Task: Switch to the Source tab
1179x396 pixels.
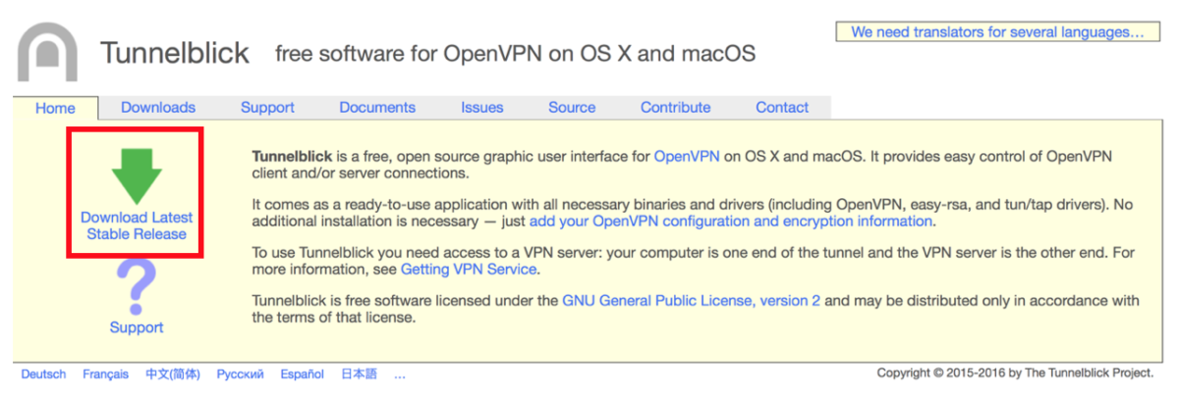Action: (x=572, y=108)
